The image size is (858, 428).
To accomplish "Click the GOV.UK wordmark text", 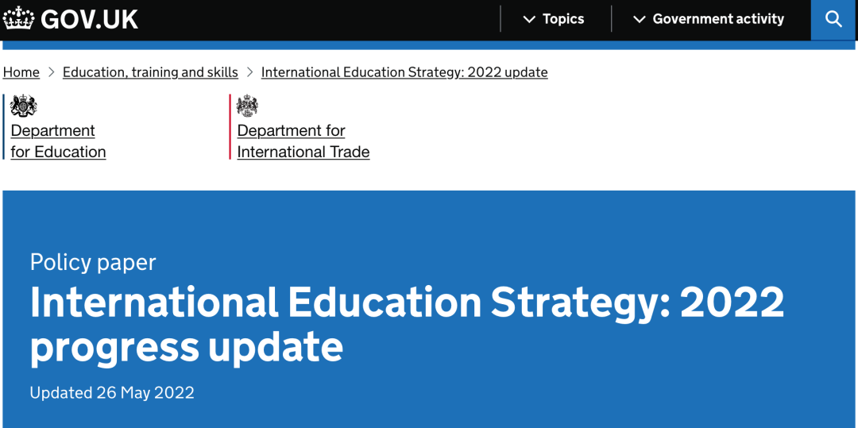I will pyautogui.click(x=89, y=19).
